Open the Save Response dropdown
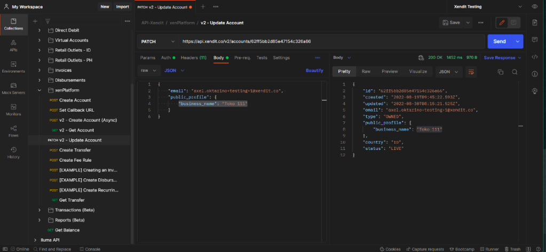Image resolution: width=546 pixels, height=252 pixels. click(x=502, y=58)
